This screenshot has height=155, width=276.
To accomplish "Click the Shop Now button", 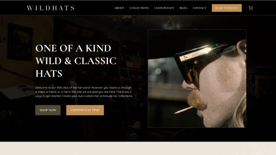I will (48, 110).
